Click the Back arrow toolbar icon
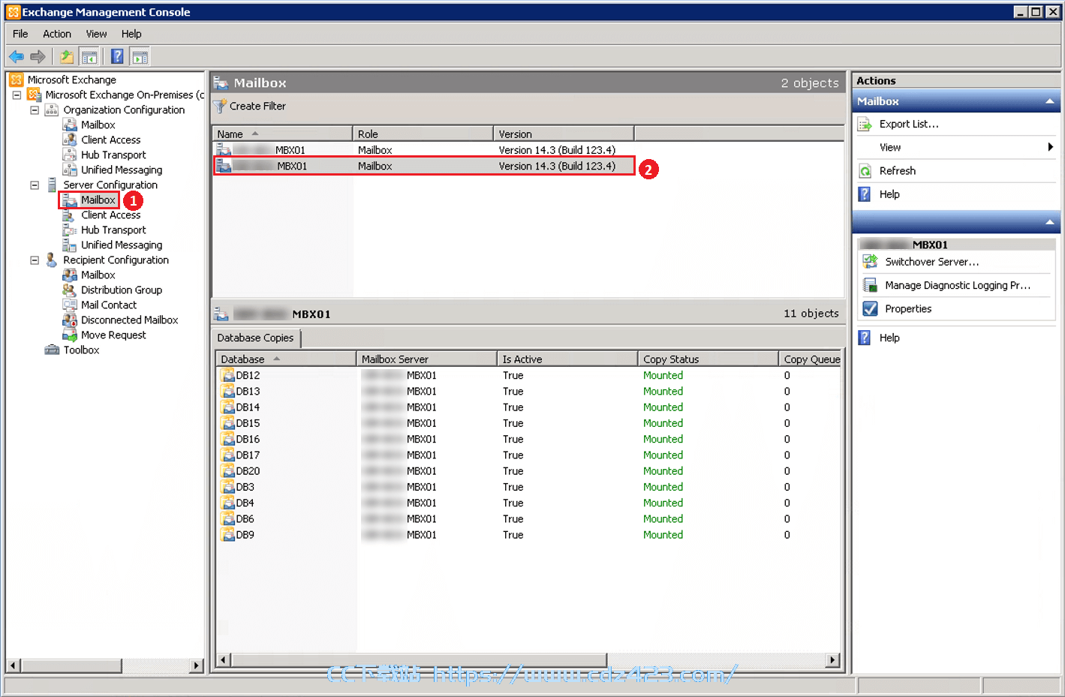This screenshot has width=1065, height=697. 17,56
